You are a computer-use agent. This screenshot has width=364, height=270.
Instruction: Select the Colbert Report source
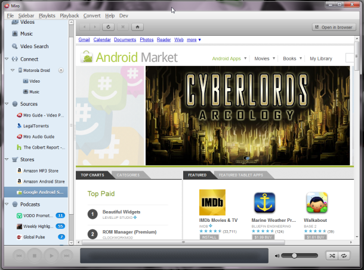[44, 147]
